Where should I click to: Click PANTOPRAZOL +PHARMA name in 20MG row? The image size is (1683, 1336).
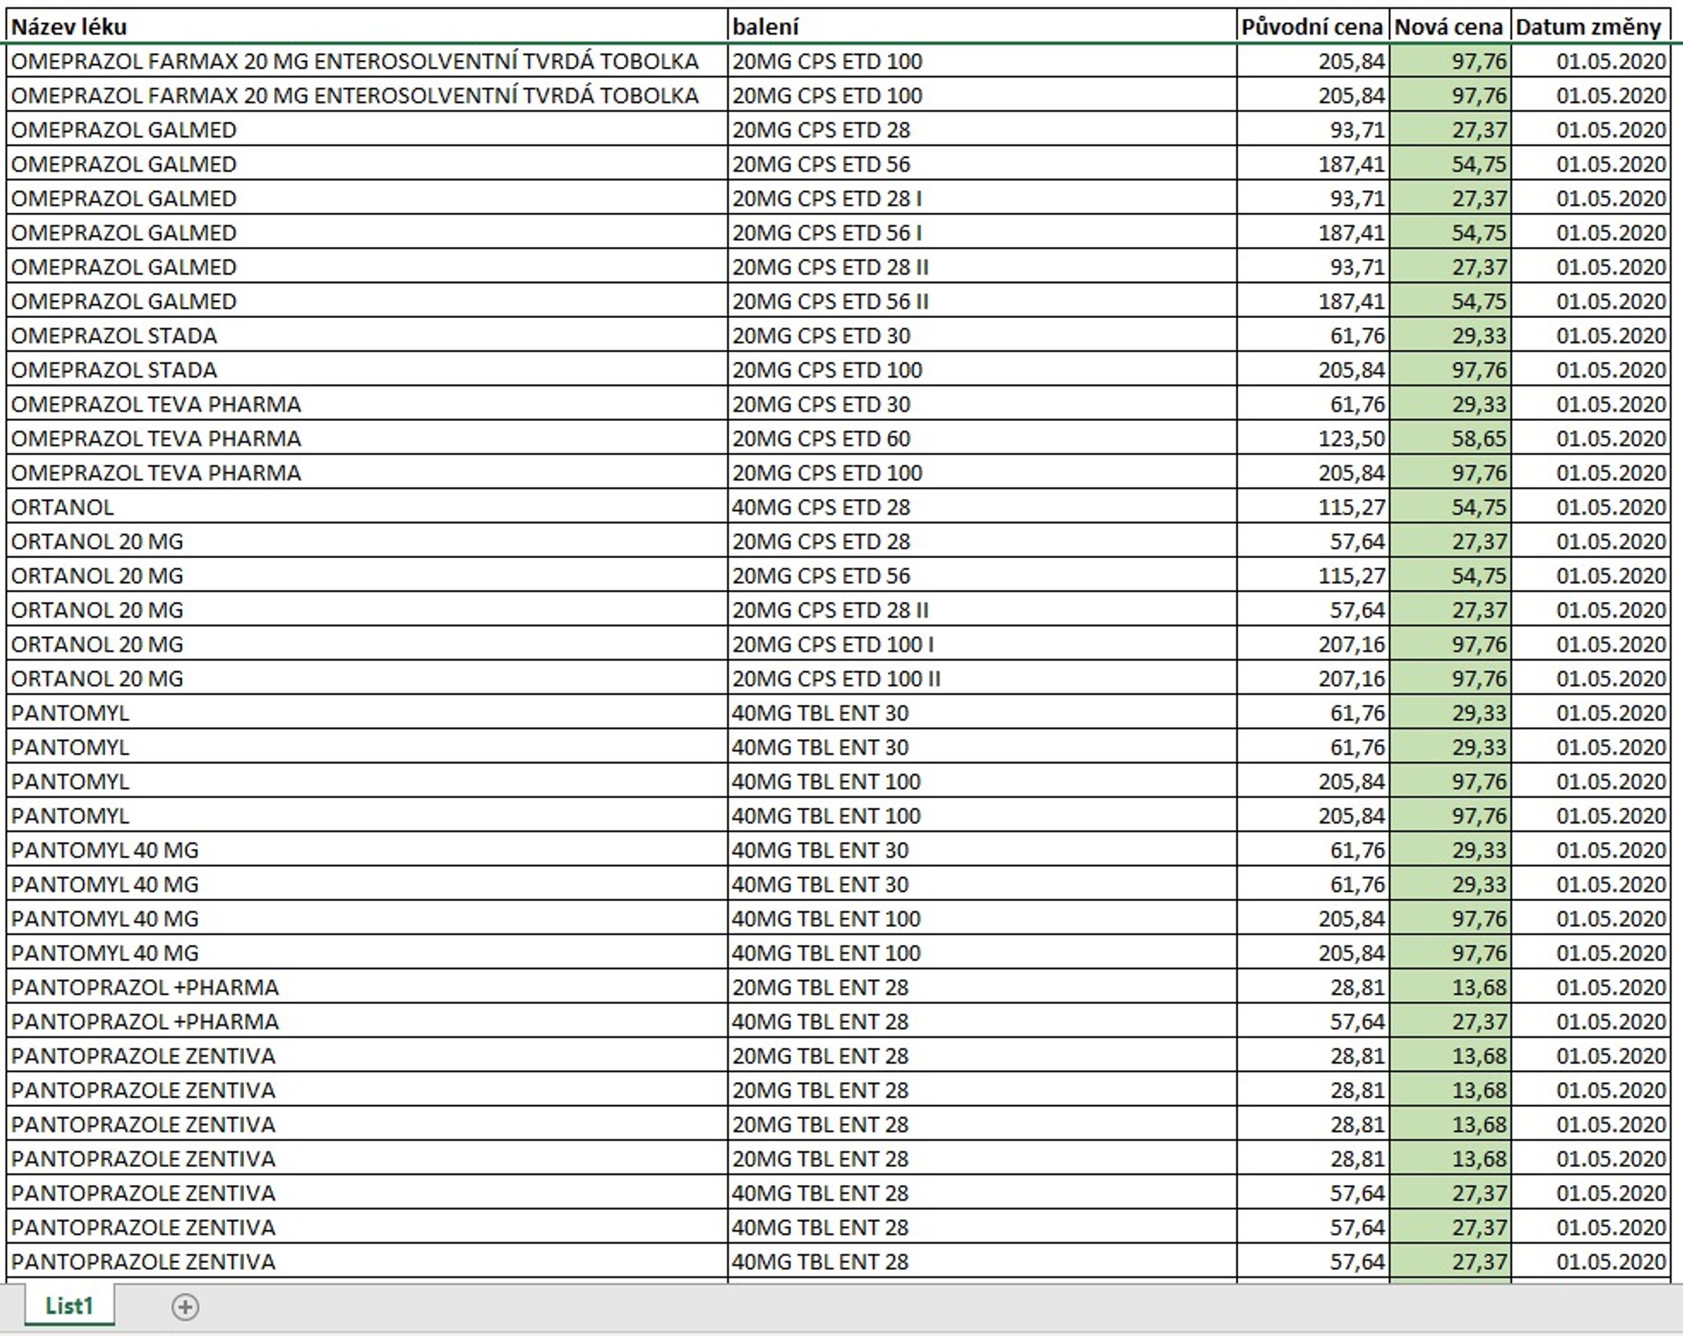[x=367, y=988]
